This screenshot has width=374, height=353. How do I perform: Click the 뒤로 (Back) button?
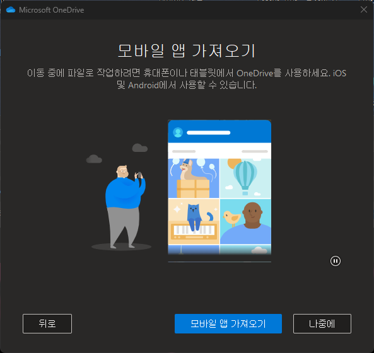pos(47,323)
